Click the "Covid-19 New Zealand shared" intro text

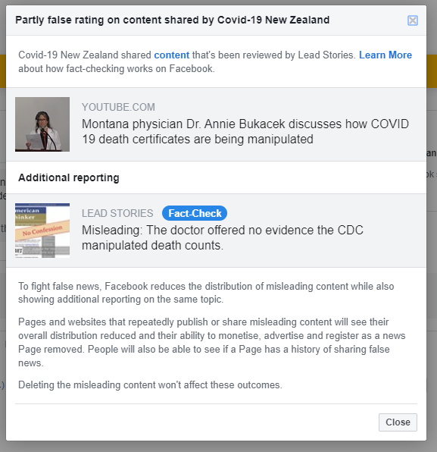pyautogui.click(x=85, y=55)
